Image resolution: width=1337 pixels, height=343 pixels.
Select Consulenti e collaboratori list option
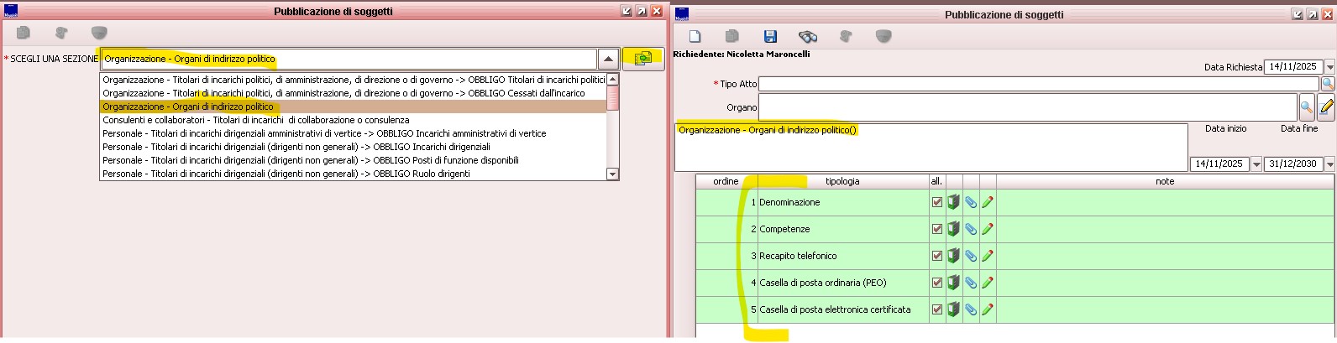[x=255, y=120]
